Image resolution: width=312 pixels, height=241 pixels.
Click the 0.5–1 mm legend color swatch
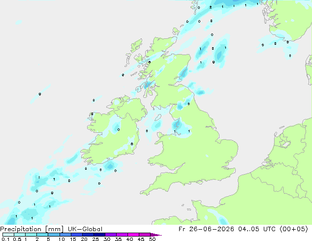pos(20,235)
